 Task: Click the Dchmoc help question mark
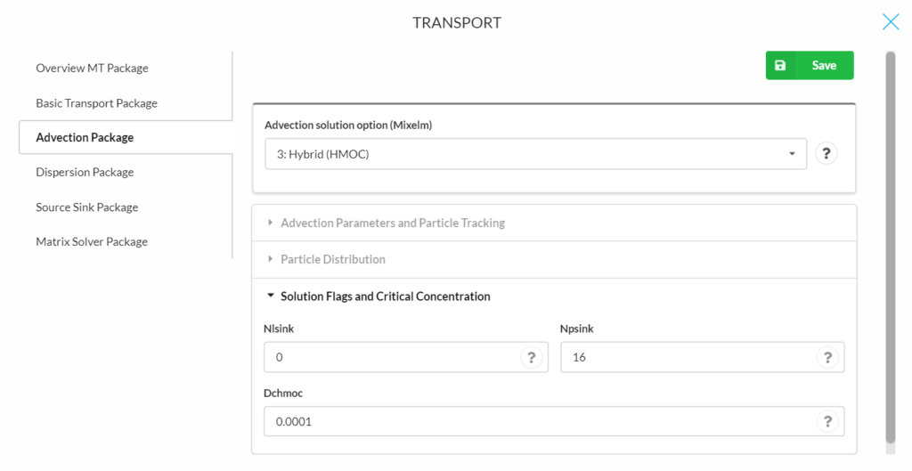[x=827, y=421]
